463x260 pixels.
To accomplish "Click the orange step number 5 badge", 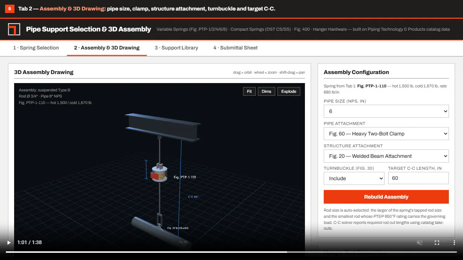I will click(10, 9).
